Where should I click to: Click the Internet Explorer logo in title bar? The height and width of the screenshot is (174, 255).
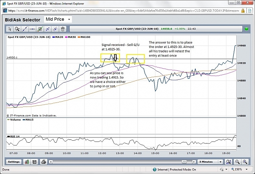tap(4, 3)
